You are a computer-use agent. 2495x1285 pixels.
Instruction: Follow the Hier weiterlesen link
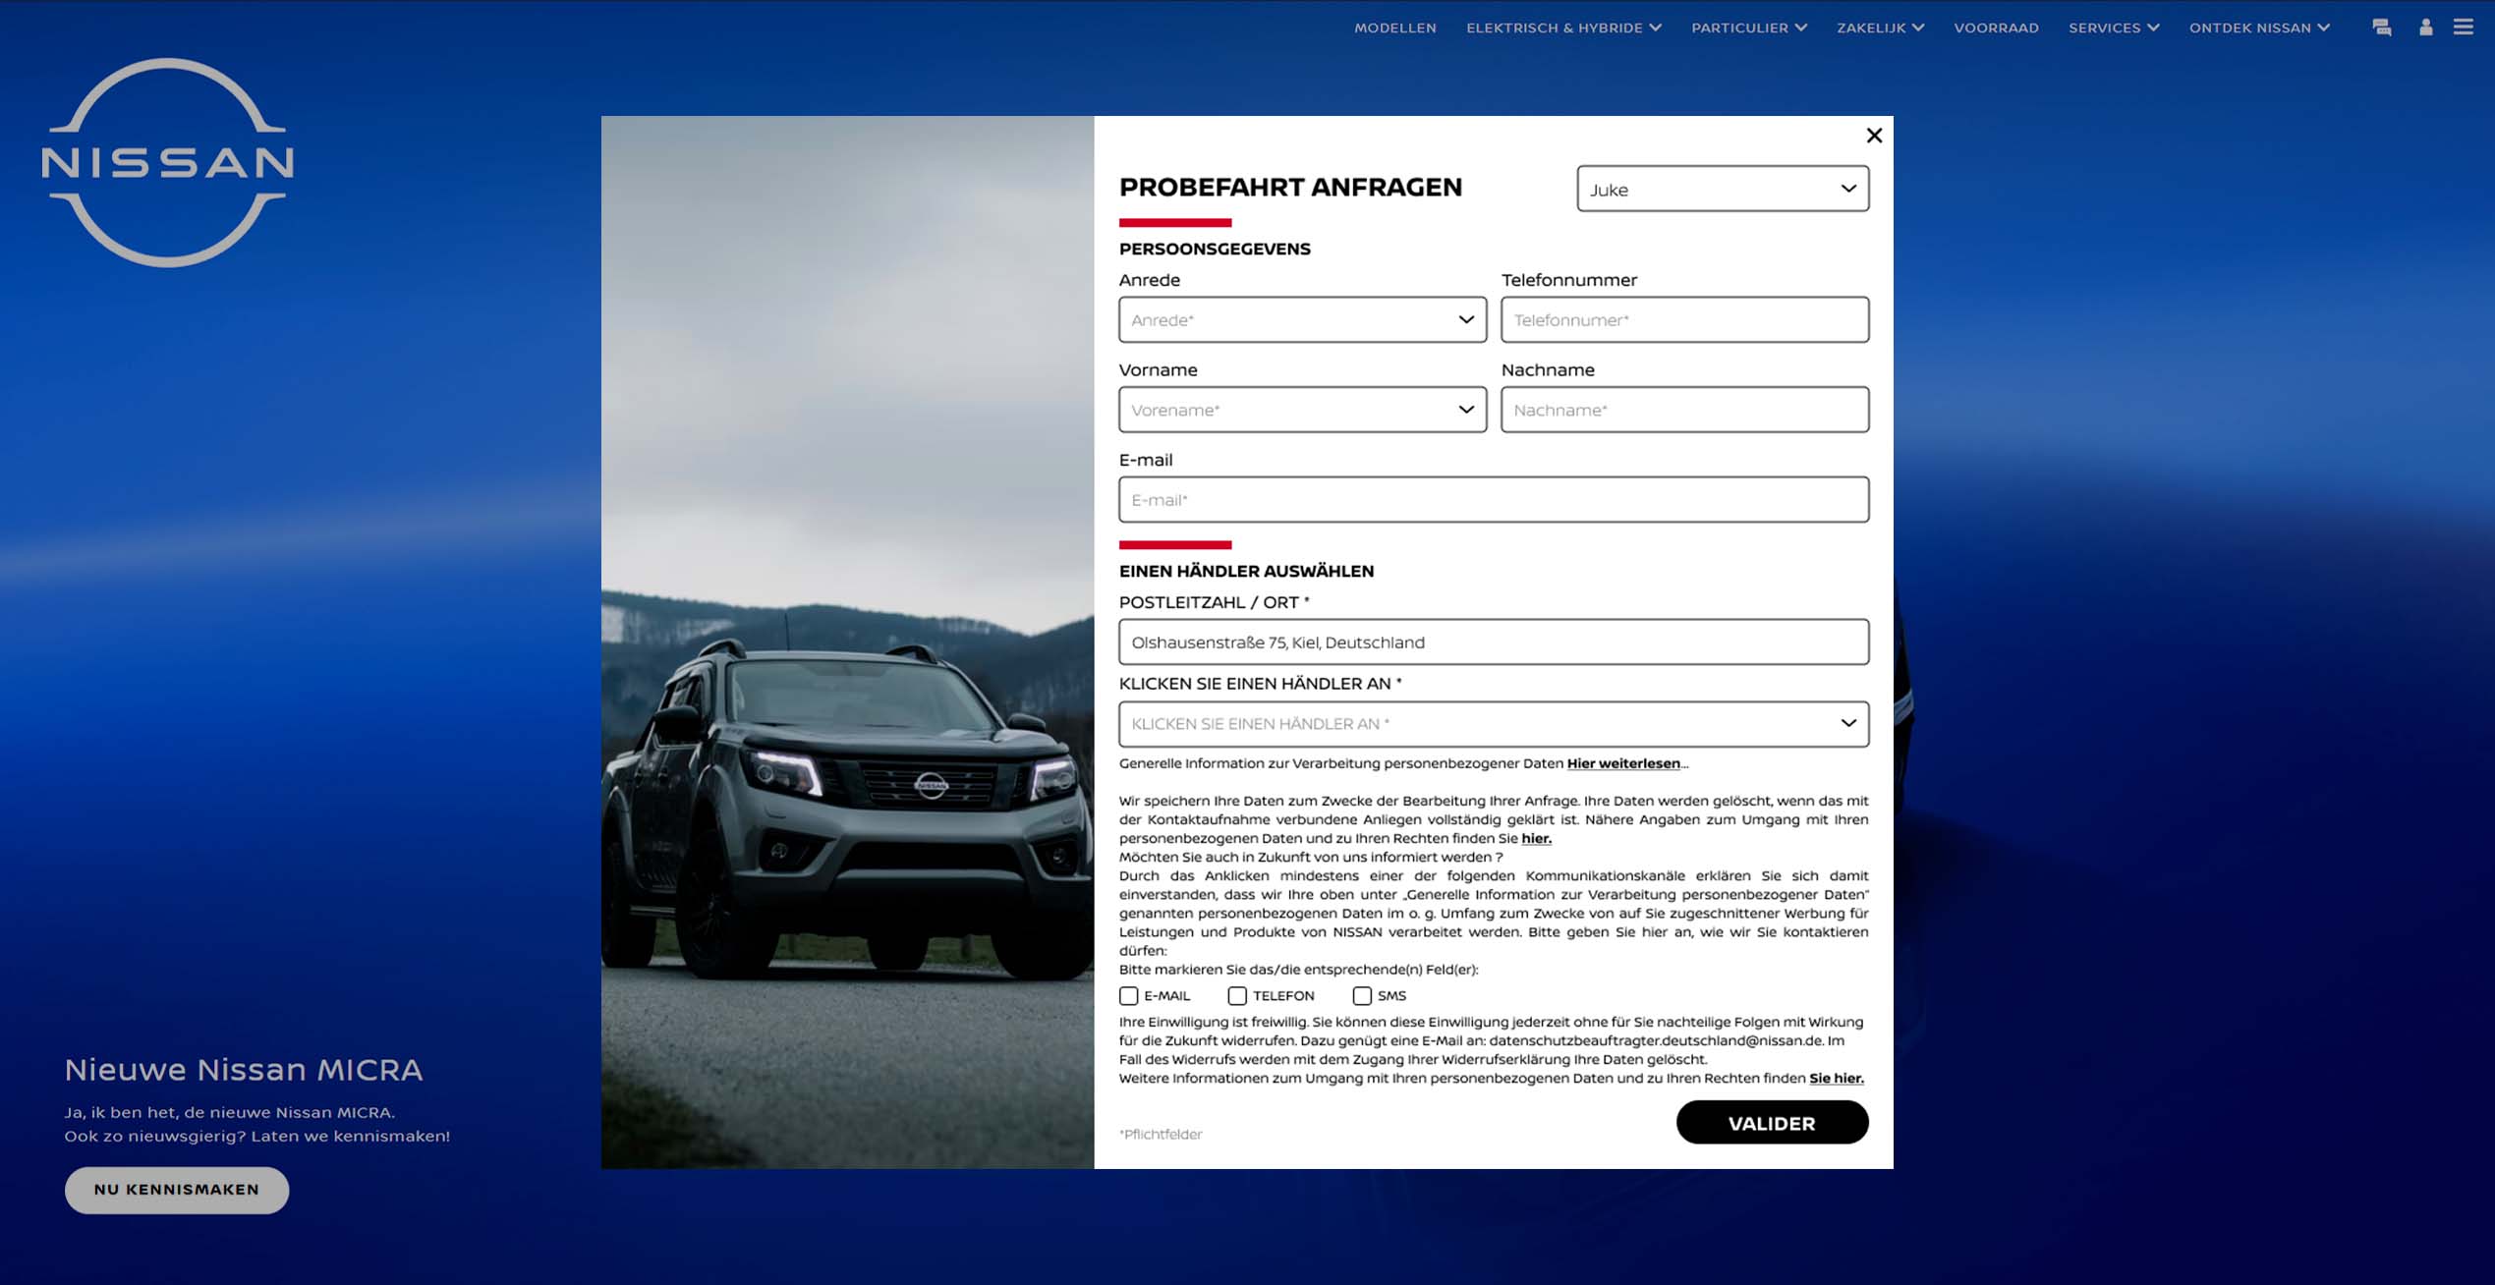pyautogui.click(x=1623, y=763)
